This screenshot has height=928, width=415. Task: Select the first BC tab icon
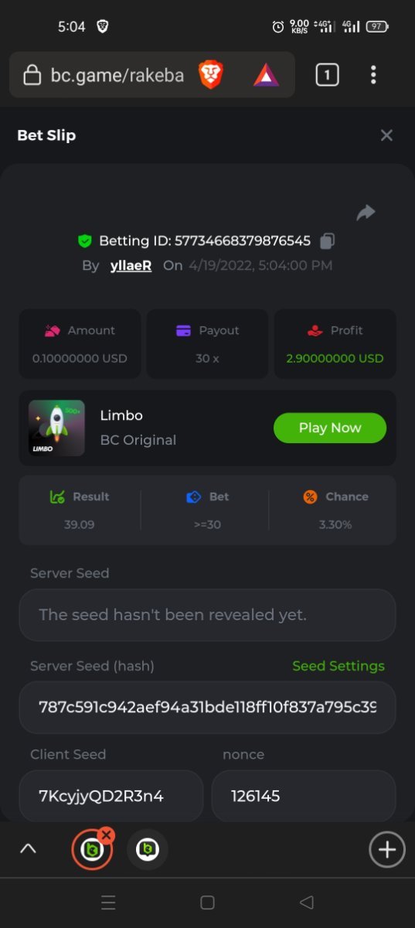coord(92,850)
